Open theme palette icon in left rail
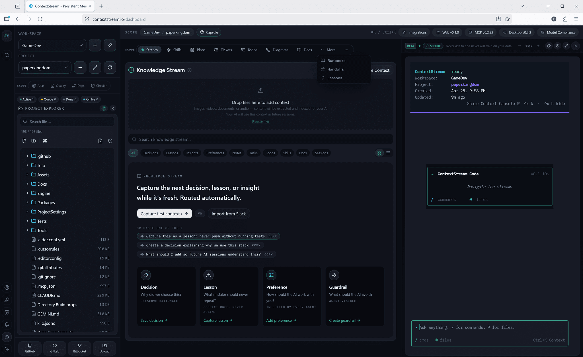Image resolution: width=583 pixels, height=357 pixels. (x=7, y=337)
